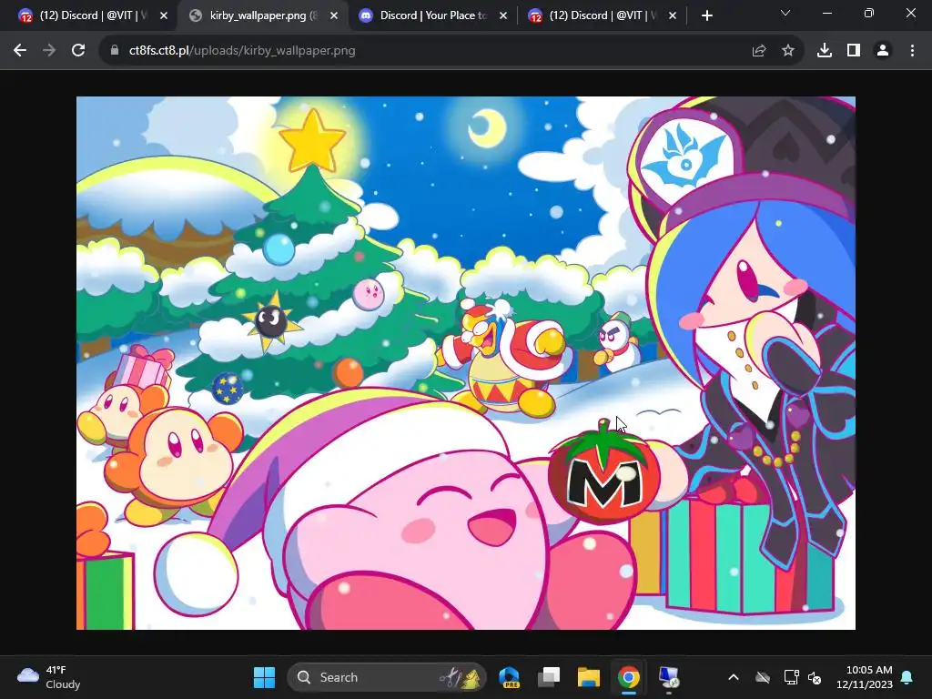Close the kirby_wallpaper.png tab

334,16
